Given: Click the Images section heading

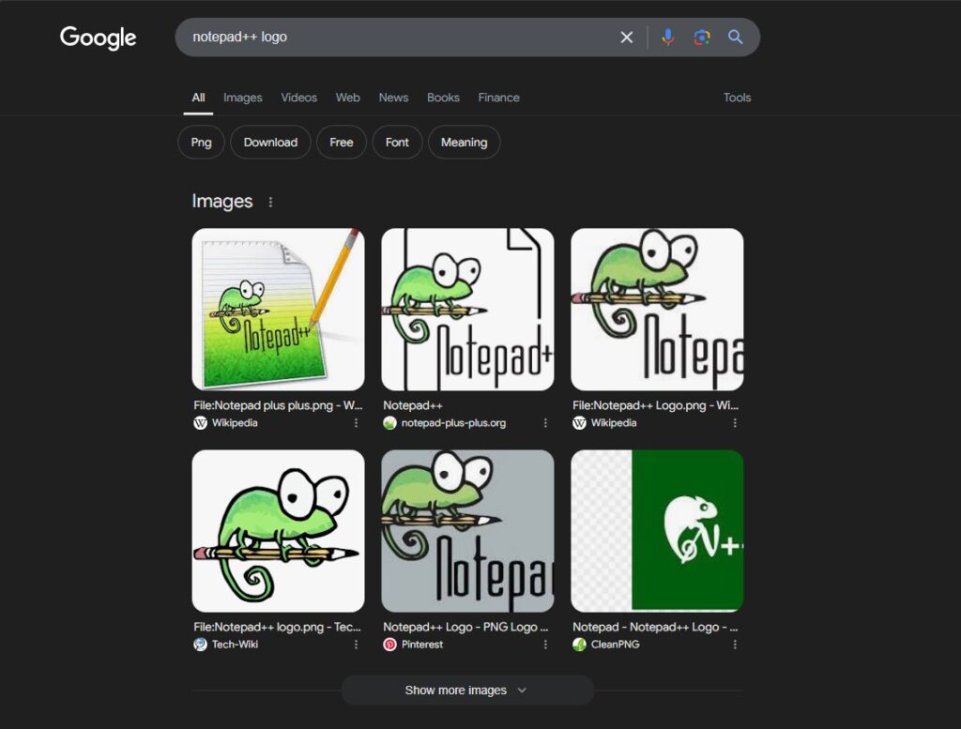Looking at the screenshot, I should coord(222,202).
